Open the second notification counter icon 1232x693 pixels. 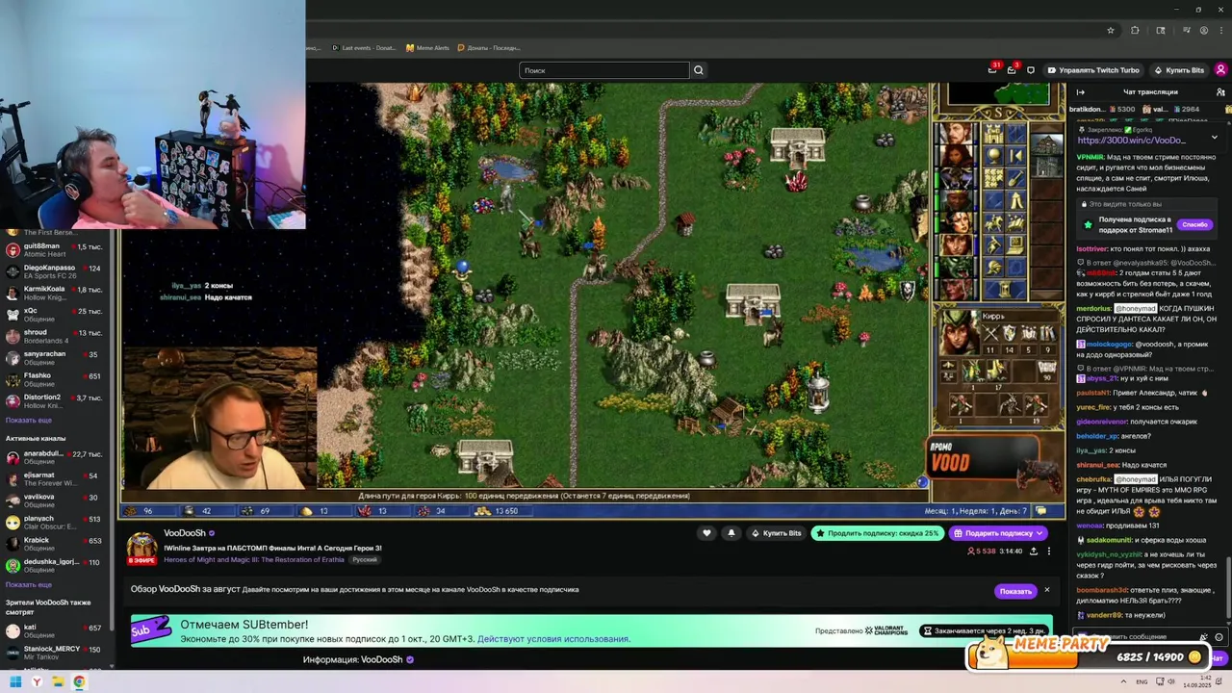pyautogui.click(x=1012, y=70)
